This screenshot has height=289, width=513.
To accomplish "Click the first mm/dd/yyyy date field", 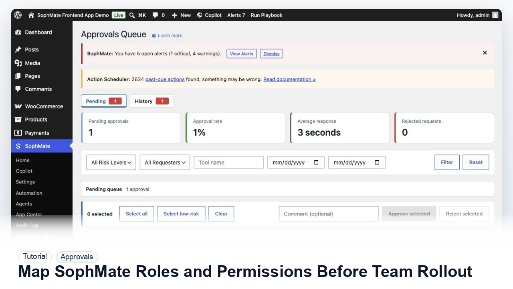I will click(x=296, y=162).
